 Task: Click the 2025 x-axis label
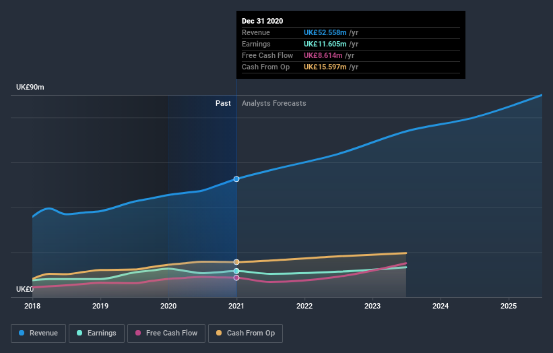(x=509, y=306)
